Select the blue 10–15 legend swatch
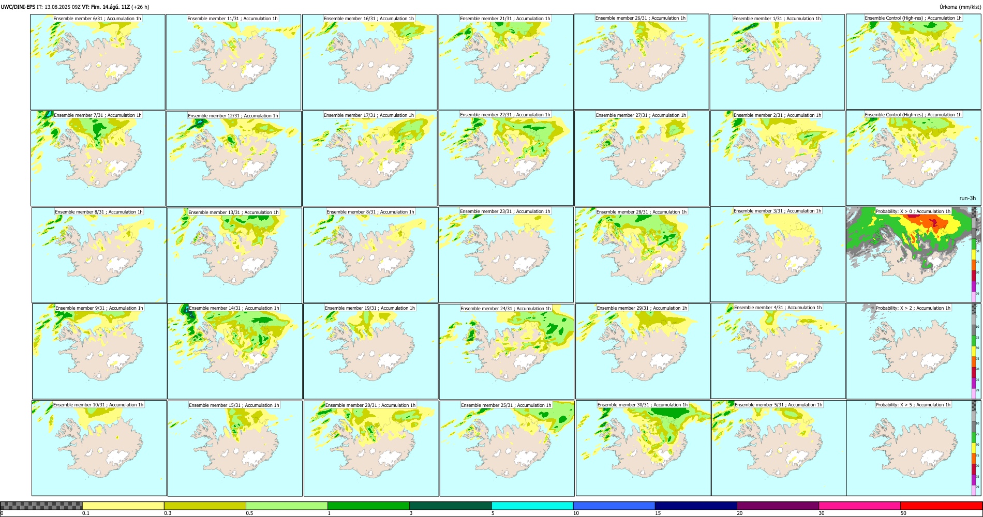 click(x=614, y=506)
